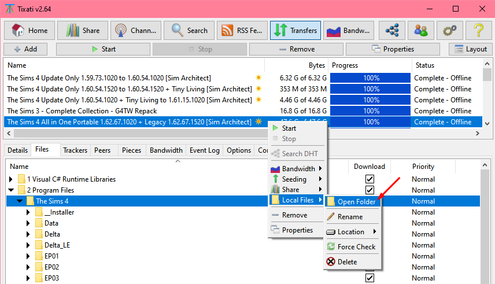Open the Bandwidth submenu in context menu

[x=297, y=169]
